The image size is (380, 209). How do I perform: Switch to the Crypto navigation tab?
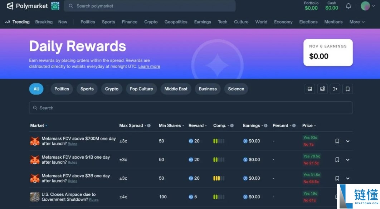151,22
